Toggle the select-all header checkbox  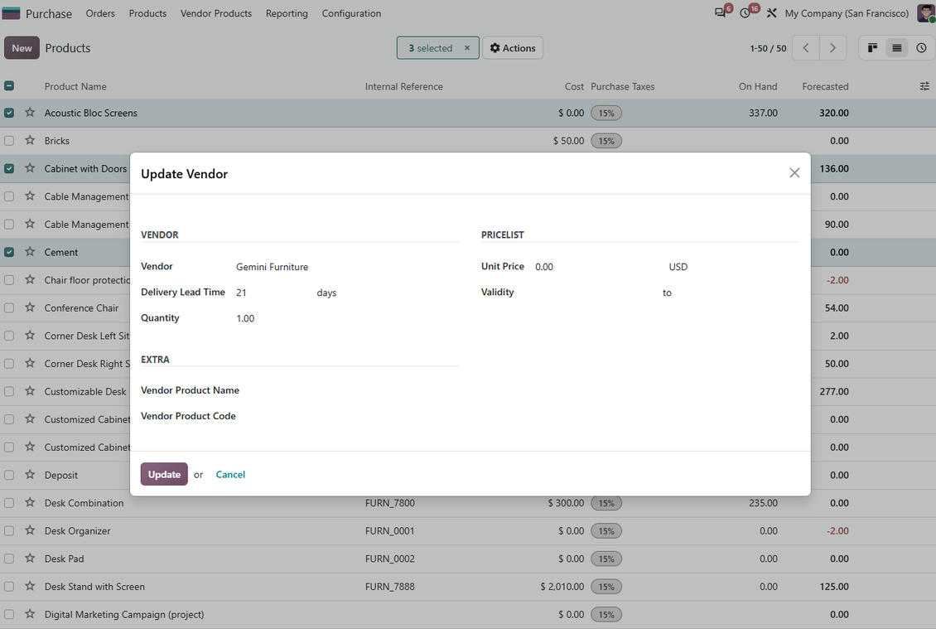(9, 86)
